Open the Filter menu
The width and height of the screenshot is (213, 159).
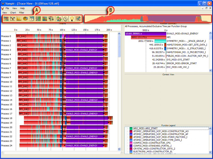point(22,12)
